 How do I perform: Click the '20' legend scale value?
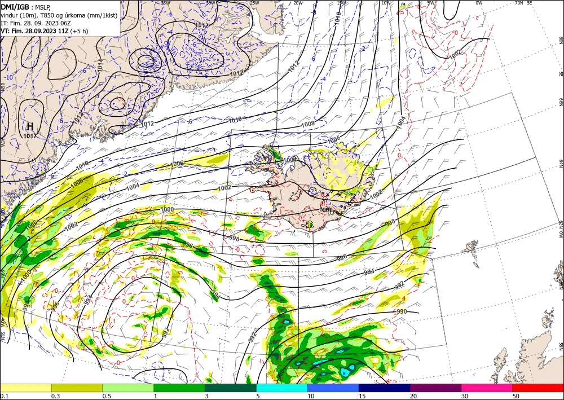click(x=413, y=396)
